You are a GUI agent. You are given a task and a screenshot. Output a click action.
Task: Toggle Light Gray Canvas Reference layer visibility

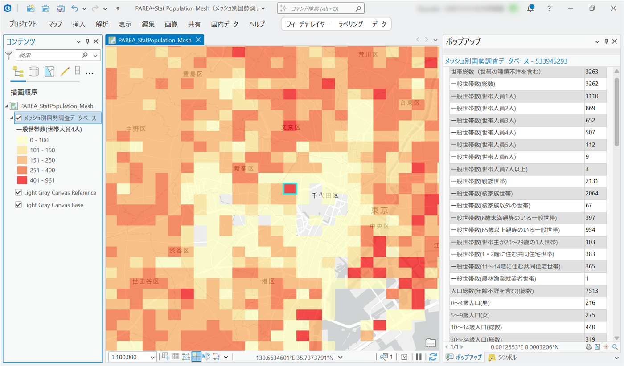[x=19, y=193]
